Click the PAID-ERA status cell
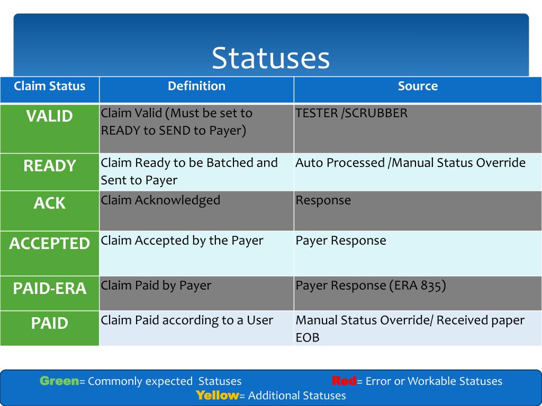 click(x=49, y=293)
